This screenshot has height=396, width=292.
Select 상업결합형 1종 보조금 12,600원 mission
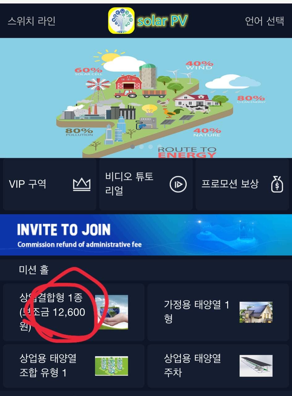tap(74, 312)
